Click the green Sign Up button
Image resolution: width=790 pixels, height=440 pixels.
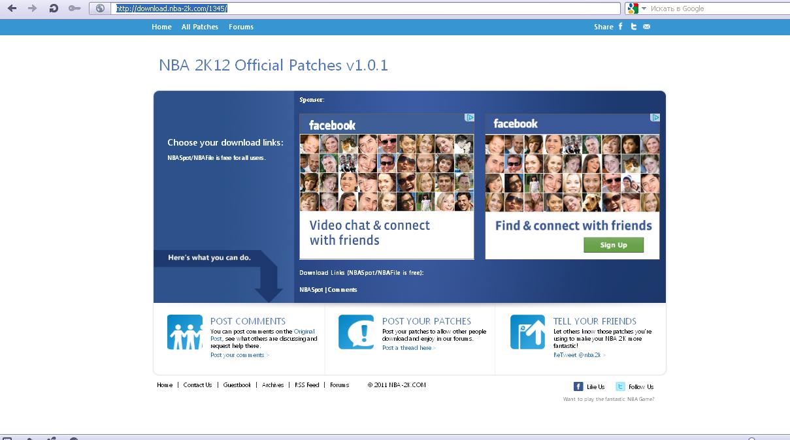point(614,245)
